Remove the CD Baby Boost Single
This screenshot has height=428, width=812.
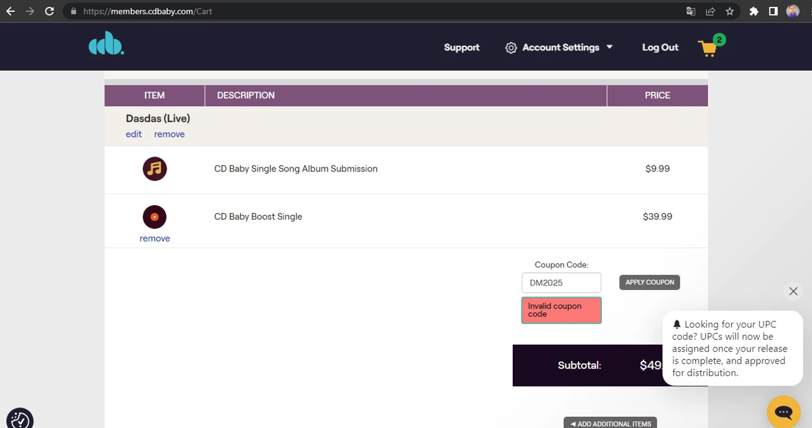point(155,239)
